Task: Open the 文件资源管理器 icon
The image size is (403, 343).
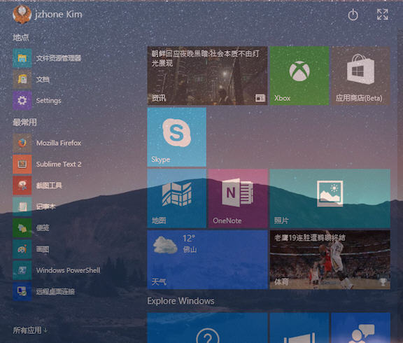Action: [22, 58]
